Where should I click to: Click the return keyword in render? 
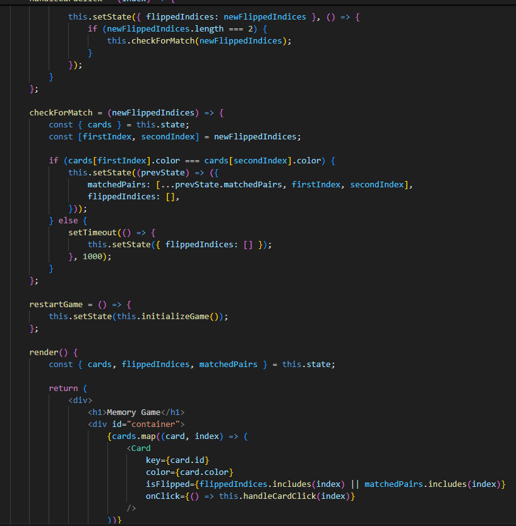63,389
